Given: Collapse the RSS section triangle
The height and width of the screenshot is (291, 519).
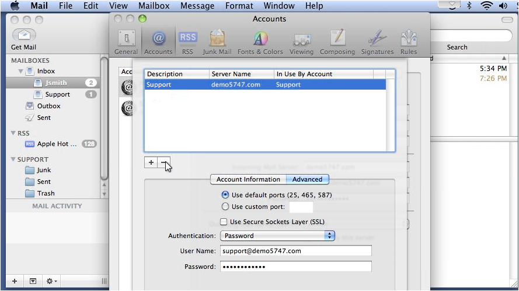Looking at the screenshot, I should 13,133.
